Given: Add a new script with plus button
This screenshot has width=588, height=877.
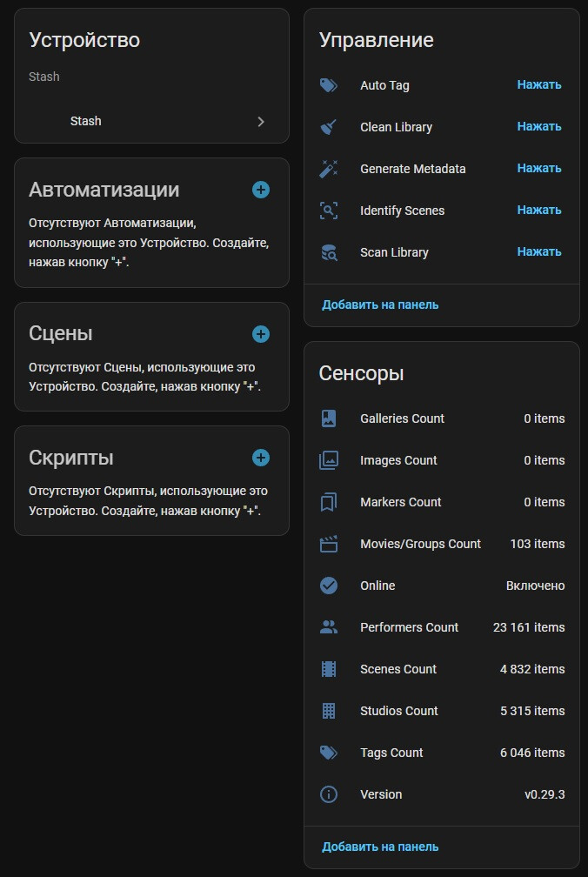Looking at the screenshot, I should tap(261, 458).
